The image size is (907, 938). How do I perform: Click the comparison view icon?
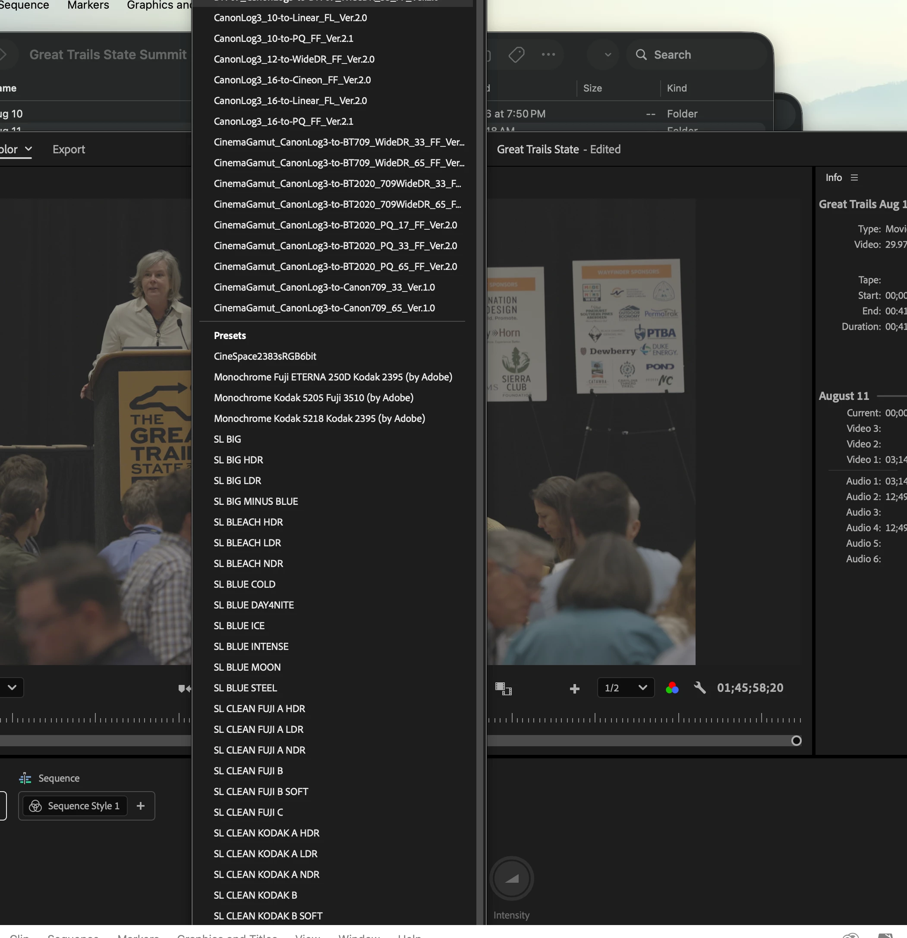coord(503,688)
